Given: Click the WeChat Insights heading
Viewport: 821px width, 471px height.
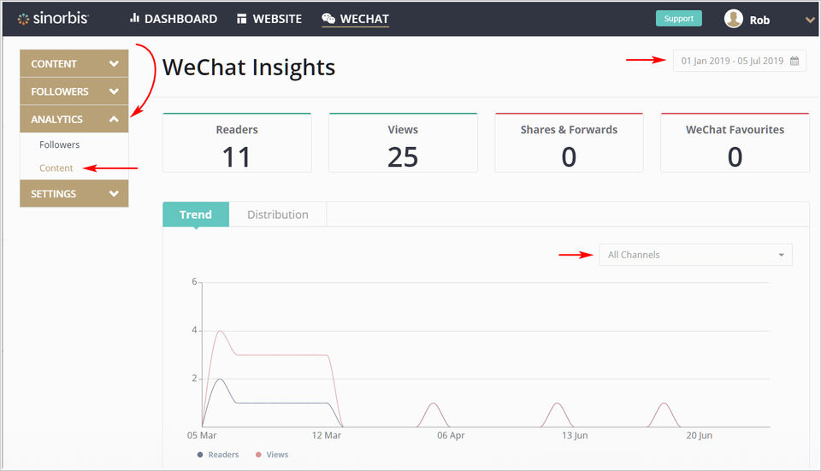Looking at the screenshot, I should [x=249, y=68].
